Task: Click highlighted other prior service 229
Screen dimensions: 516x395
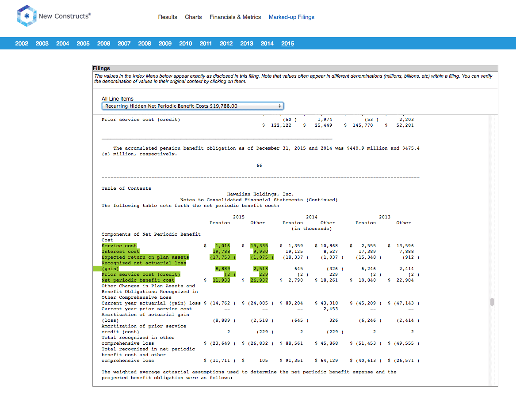Action: (x=264, y=275)
